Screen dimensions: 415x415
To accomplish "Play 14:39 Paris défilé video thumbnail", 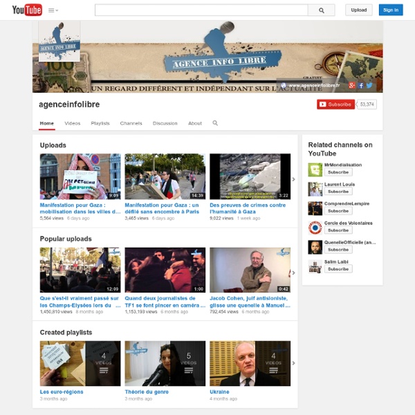I will pos(165,176).
